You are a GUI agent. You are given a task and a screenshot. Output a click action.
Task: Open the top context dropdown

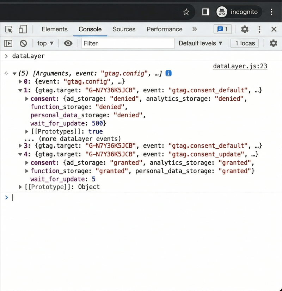pos(45,43)
